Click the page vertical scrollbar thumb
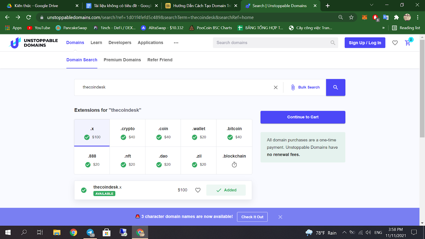The width and height of the screenshot is (425, 239). coord(422,89)
